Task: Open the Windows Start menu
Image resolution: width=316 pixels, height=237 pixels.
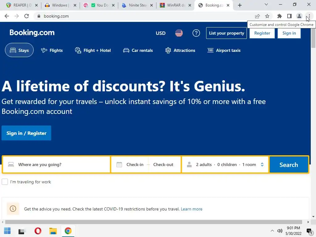Action: (7, 231)
